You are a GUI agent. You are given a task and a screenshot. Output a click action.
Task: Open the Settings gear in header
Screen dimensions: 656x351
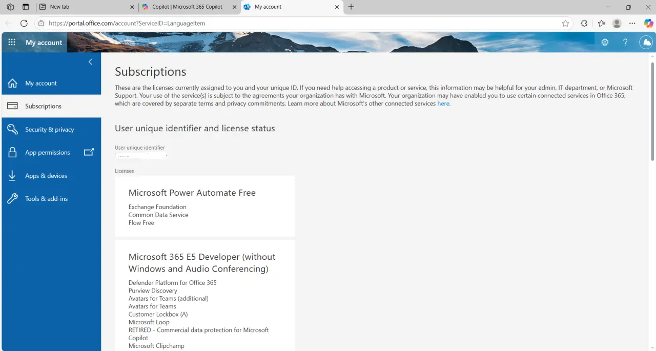click(605, 43)
